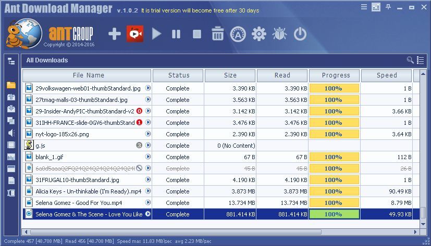Screen dimensions: 431x246
Task: Click the strikethrough 6a0d5aaa file row
Action: click(221, 169)
